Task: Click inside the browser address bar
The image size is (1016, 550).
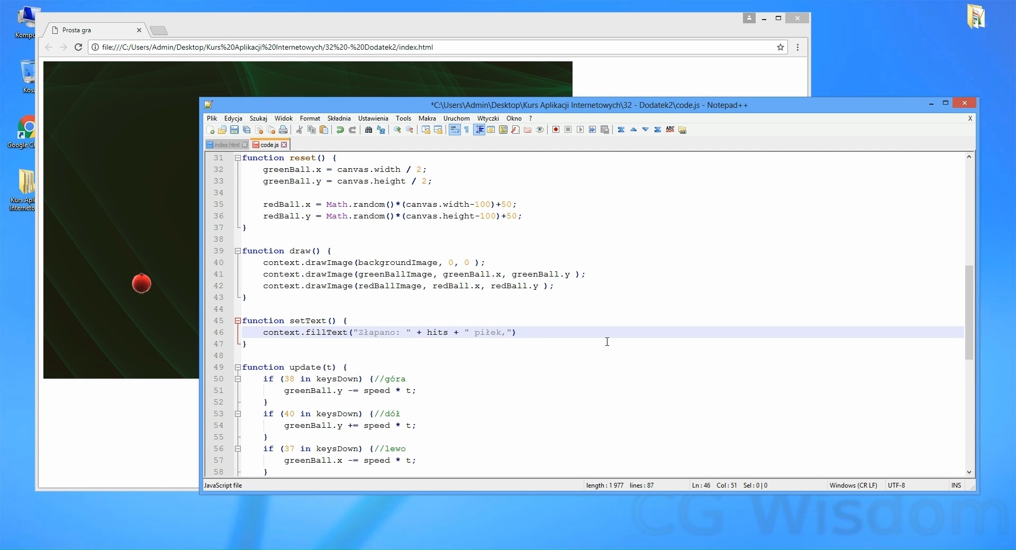Action: tap(370, 47)
